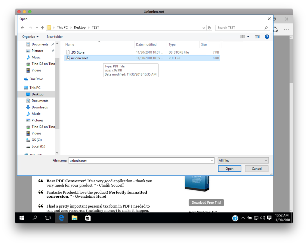Launch Microsoft Store from the taskbar
The width and height of the screenshot is (308, 245).
point(88,218)
